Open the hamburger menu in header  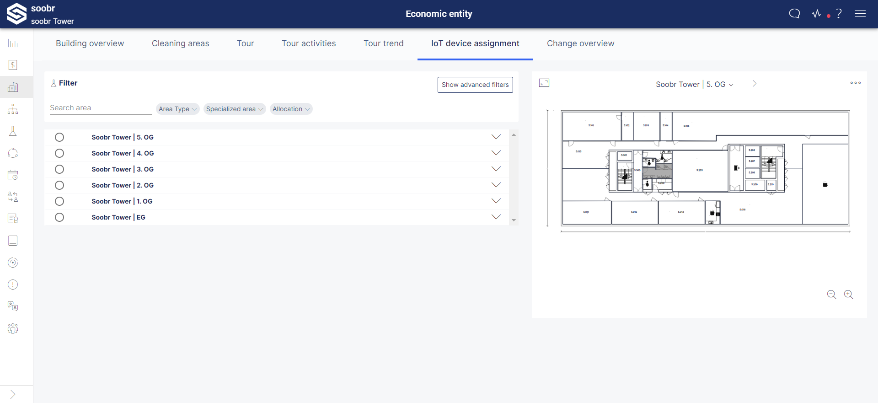click(860, 14)
